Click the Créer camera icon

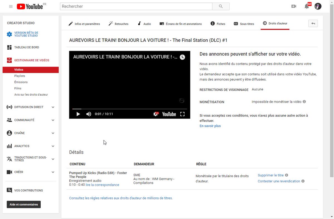(9, 172)
